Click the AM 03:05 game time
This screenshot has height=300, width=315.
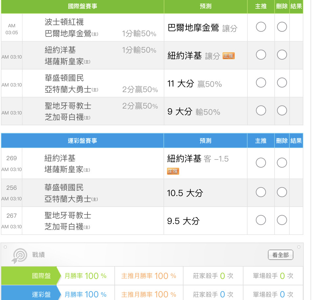point(12,29)
